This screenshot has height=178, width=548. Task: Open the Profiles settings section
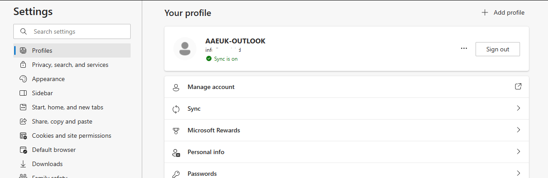(72, 50)
